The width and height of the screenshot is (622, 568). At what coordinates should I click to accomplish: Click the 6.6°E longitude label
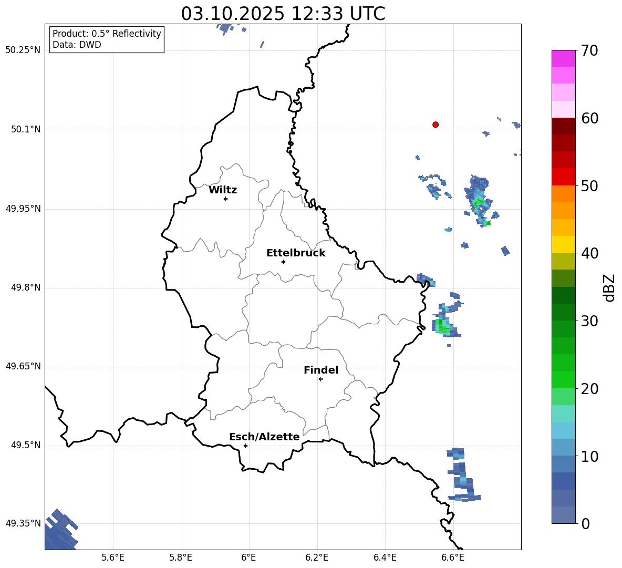tap(453, 558)
